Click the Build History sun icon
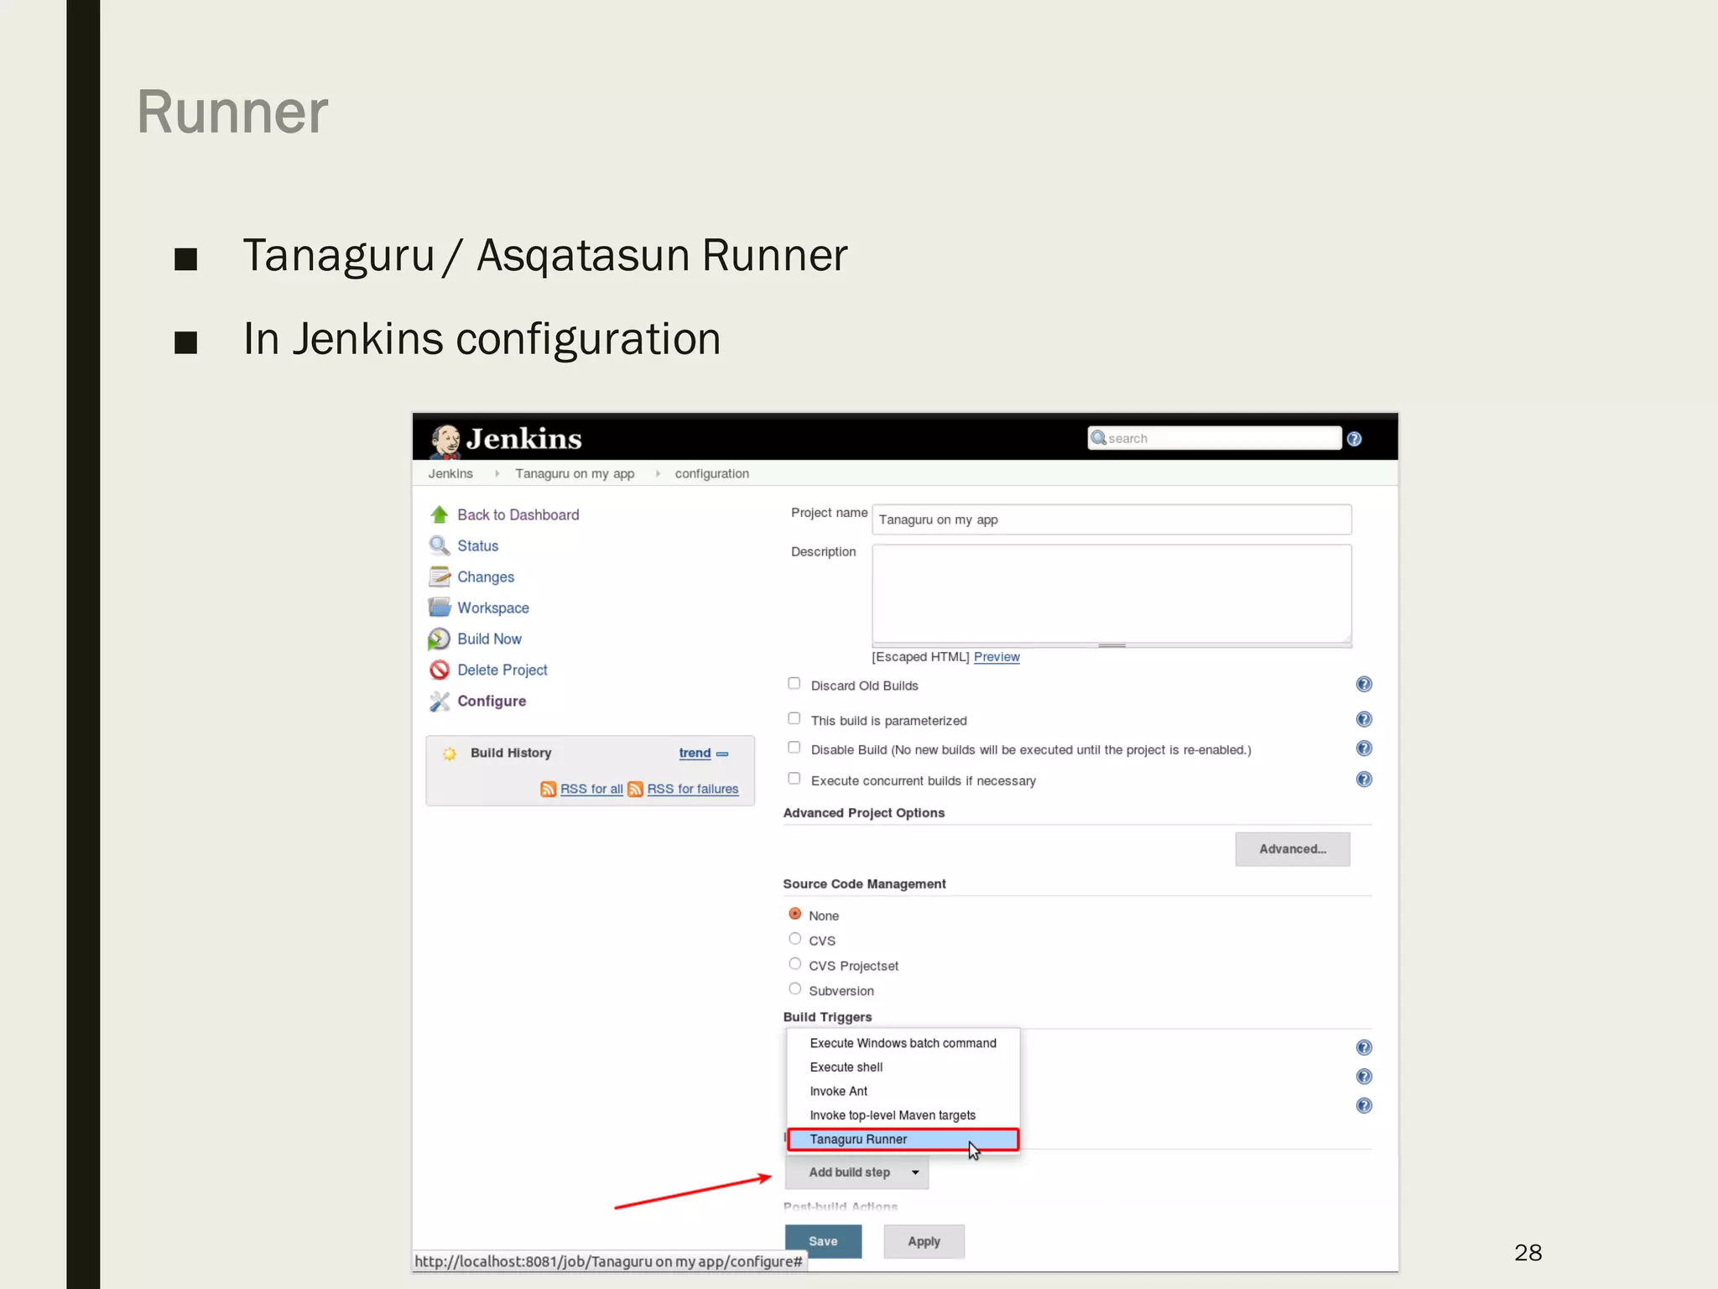This screenshot has width=1718, height=1289. [x=450, y=754]
